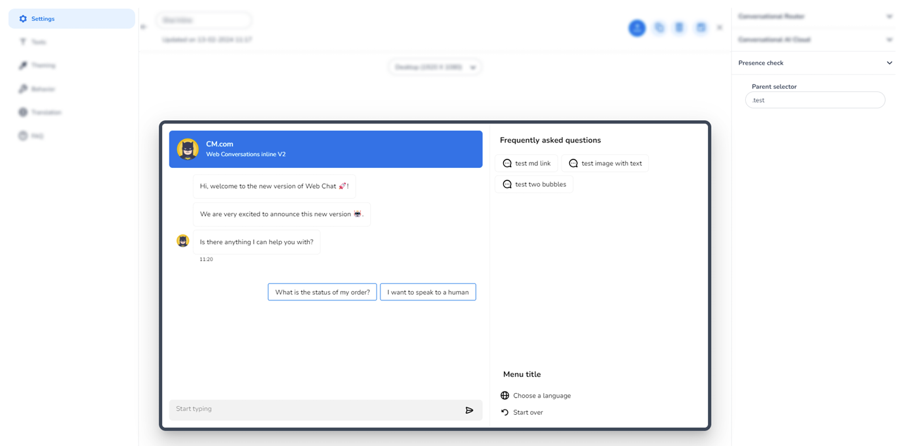Go to the FAQ sidebar item
This screenshot has width=904, height=446.
click(x=37, y=136)
